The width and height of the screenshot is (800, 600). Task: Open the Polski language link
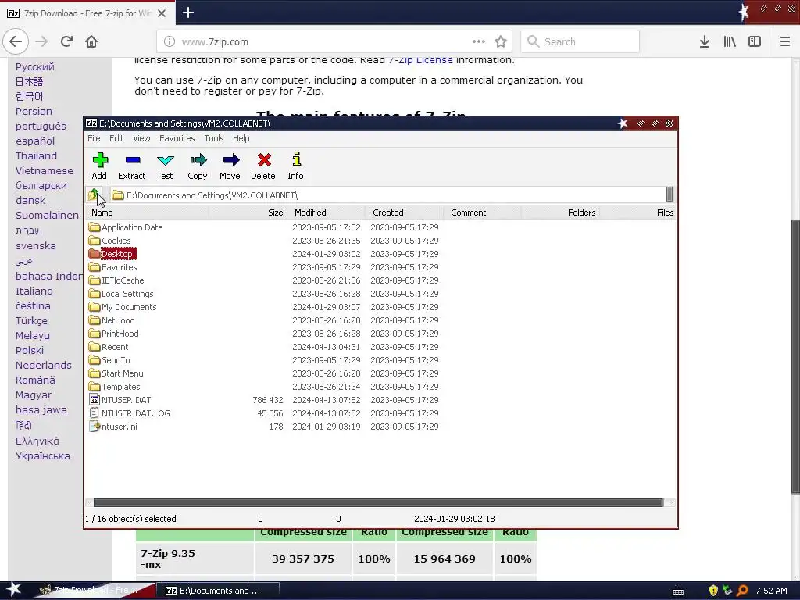[x=30, y=350]
